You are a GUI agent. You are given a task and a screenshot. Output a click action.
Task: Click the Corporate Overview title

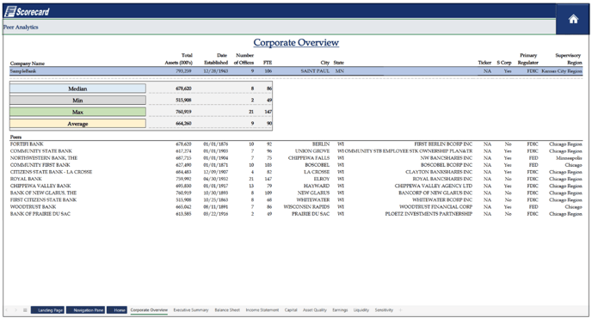coord(296,43)
